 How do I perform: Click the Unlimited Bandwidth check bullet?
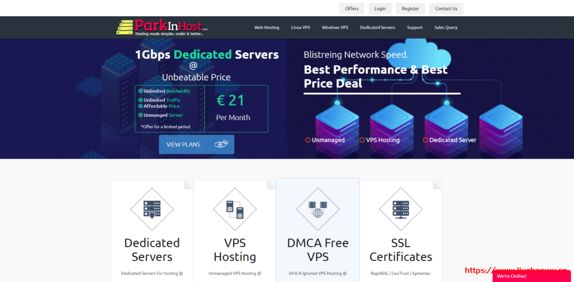coord(140,91)
